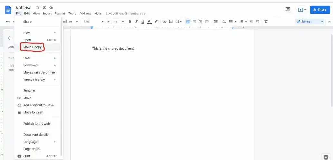Insert a checklist
Viewport: 333px width, 160px height.
[224, 22]
